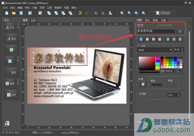
Task: Open the 数据库 menu
Action: click(x=58, y=8)
